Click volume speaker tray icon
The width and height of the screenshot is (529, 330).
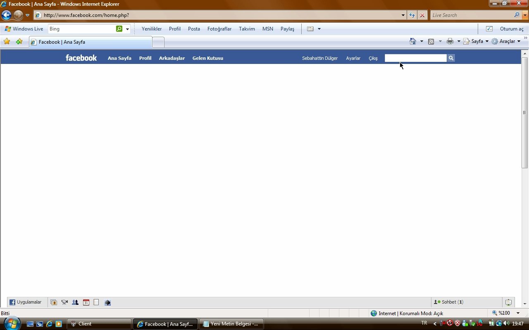click(506, 323)
